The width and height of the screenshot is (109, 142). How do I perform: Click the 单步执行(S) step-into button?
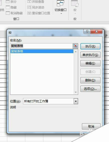click(x=90, y=55)
